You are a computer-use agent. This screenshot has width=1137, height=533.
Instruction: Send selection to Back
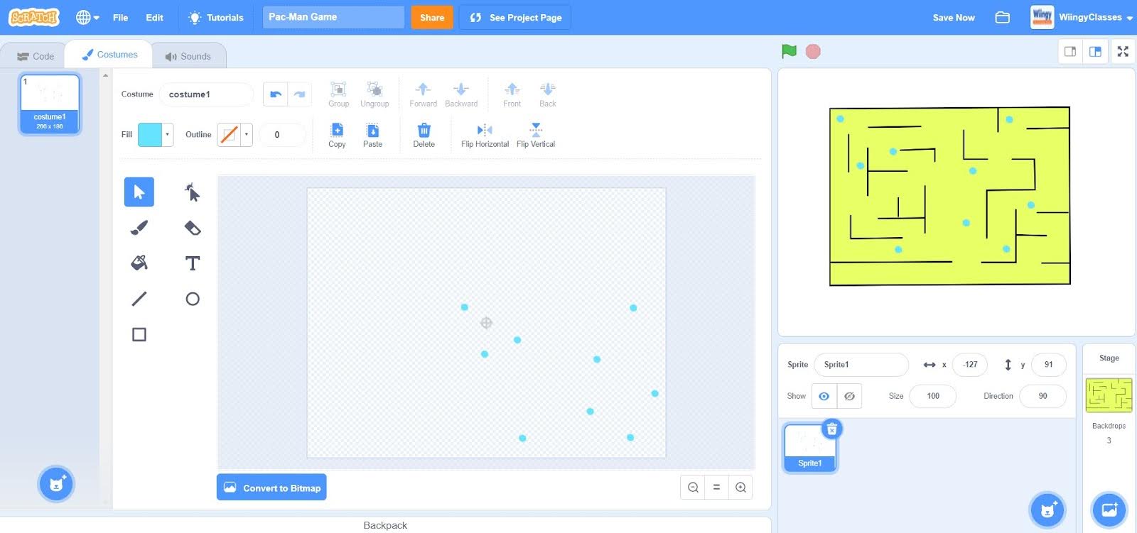coord(547,94)
